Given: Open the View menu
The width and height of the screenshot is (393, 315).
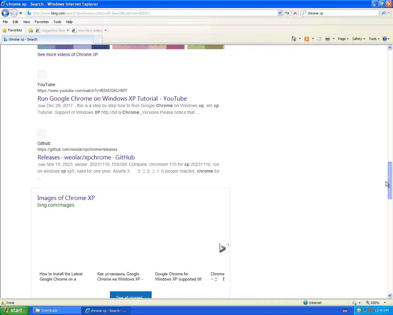Looking at the screenshot, I should [26, 22].
